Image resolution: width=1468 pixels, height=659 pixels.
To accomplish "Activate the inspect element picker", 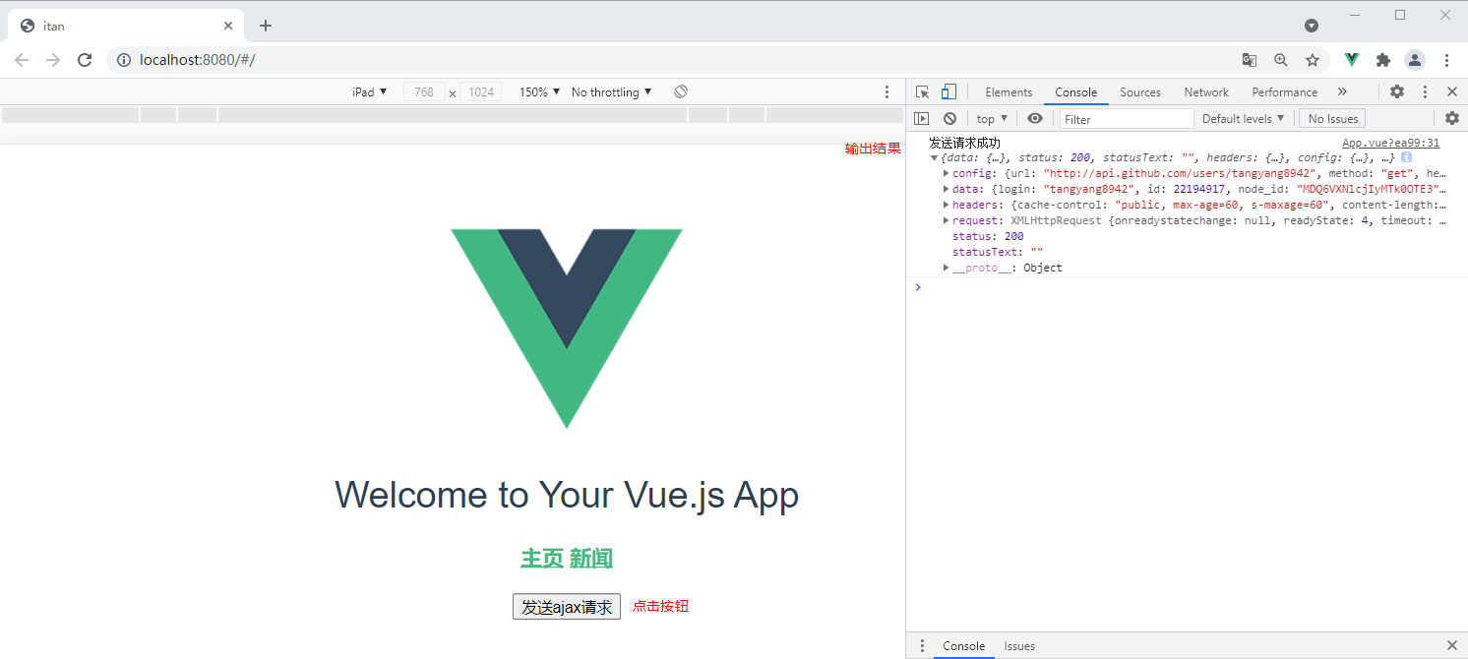I will click(x=923, y=91).
